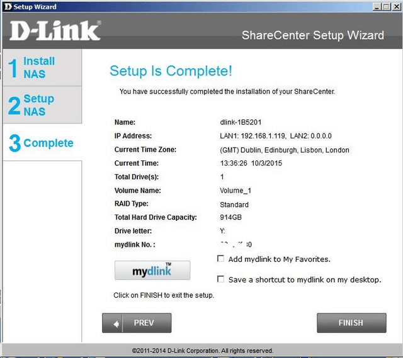Close the Setup Wizard window
The image size is (403, 358).
pos(396,7)
